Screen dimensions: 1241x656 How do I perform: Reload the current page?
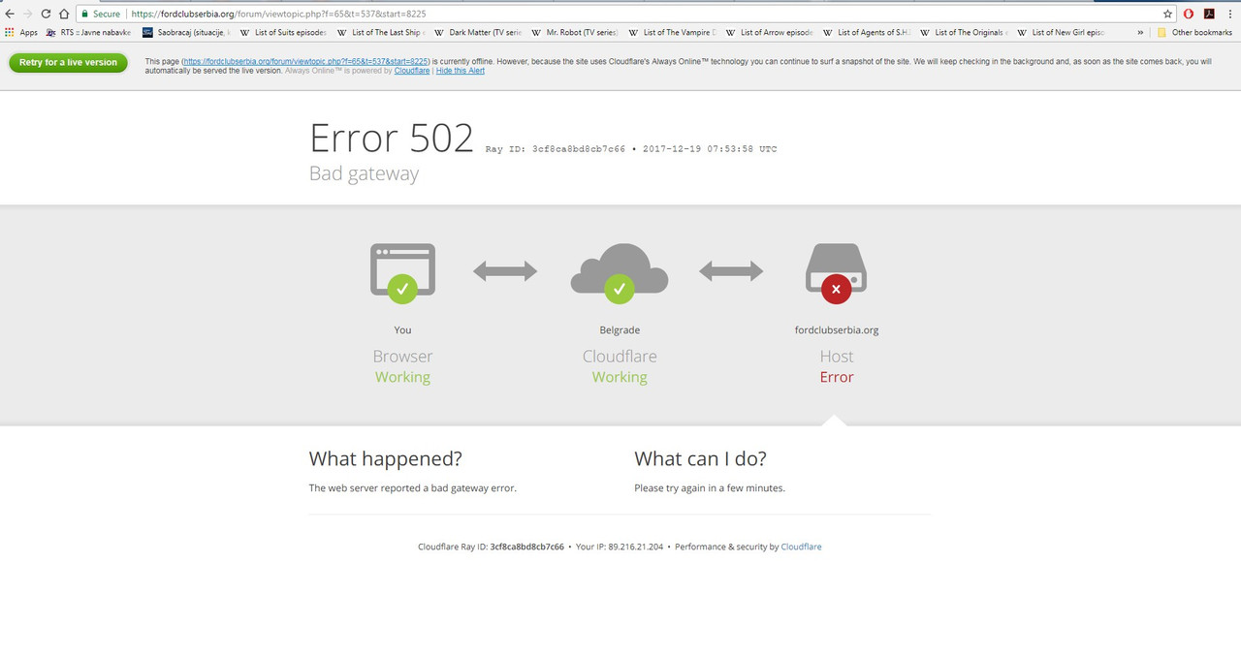[46, 15]
